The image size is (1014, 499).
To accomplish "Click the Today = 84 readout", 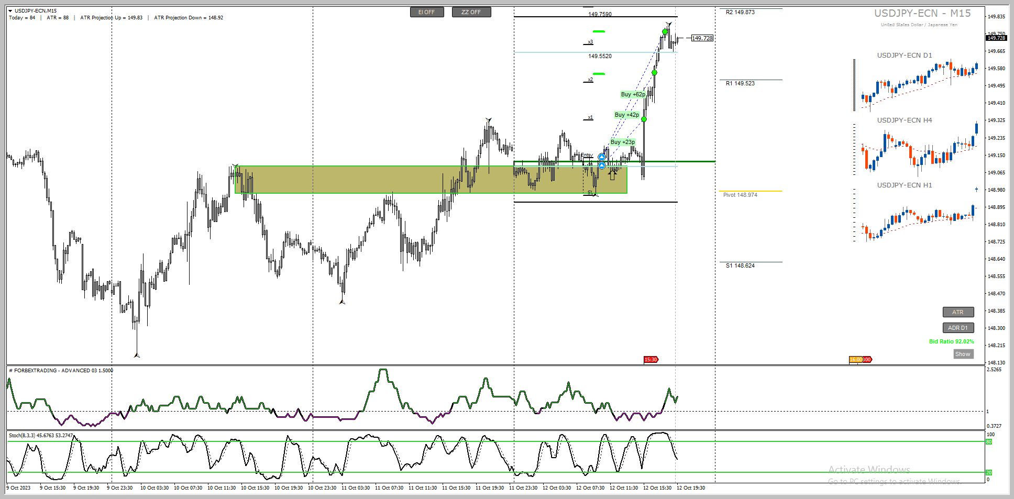I will pyautogui.click(x=23, y=18).
